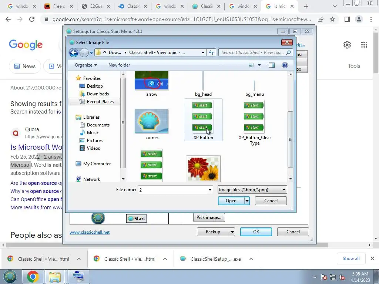The height and width of the screenshot is (284, 379).
Task: Click the Refresh button next to address path
Action: (211, 53)
